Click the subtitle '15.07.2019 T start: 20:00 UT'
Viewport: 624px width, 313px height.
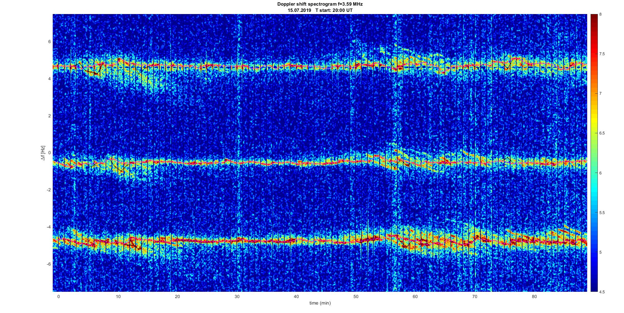[x=320, y=10]
